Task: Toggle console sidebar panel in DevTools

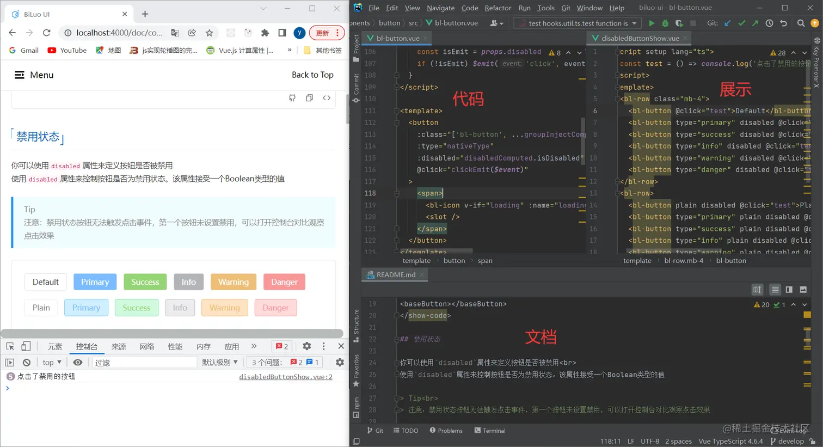Action: point(9,363)
